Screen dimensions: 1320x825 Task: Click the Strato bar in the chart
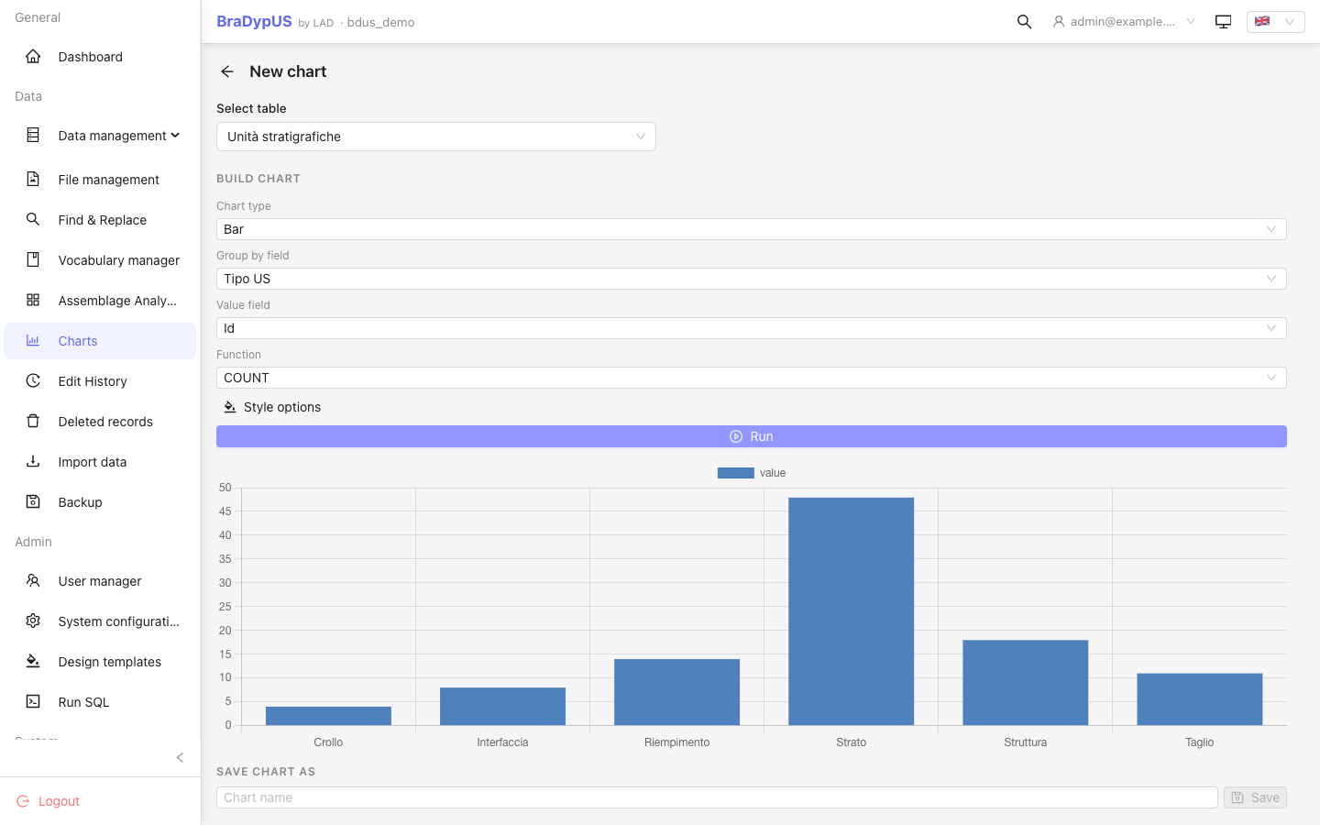tap(851, 611)
